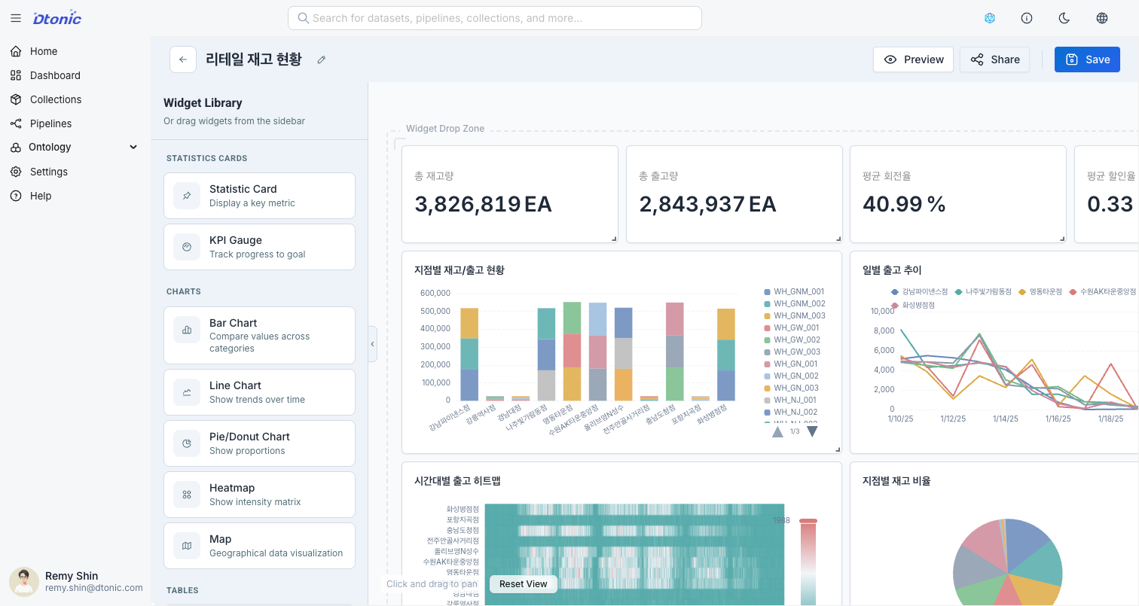Viewport: 1139px width, 606px height.
Task: Select the Statistic Card widget
Action: click(x=259, y=196)
